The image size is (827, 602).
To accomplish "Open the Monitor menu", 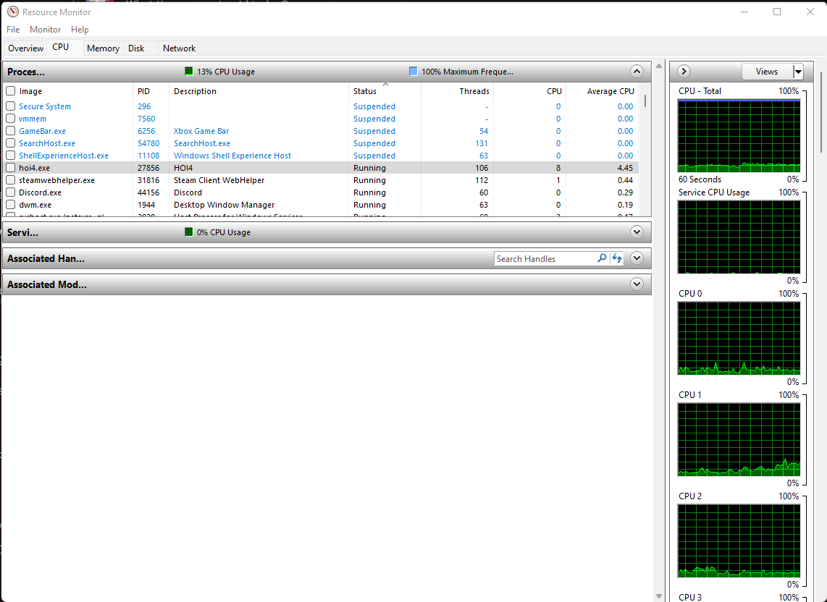I will [x=45, y=30].
